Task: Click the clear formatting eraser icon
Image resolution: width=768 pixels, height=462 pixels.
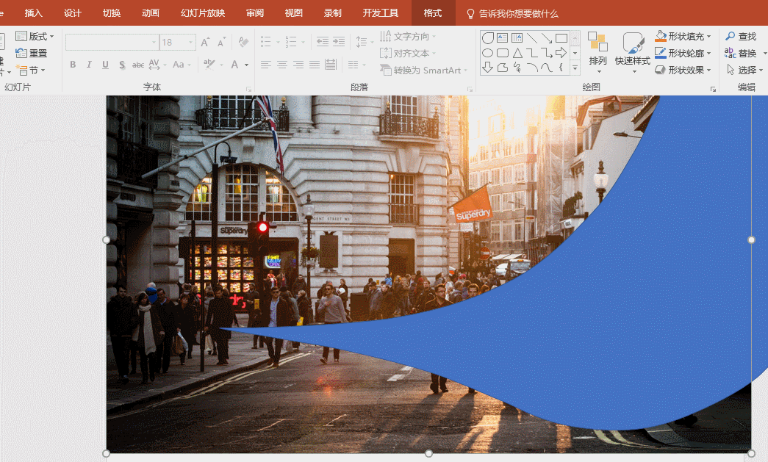Action: tap(243, 43)
